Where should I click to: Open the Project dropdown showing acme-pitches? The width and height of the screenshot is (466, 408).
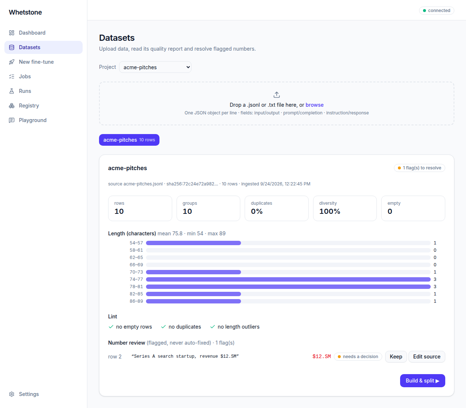155,67
